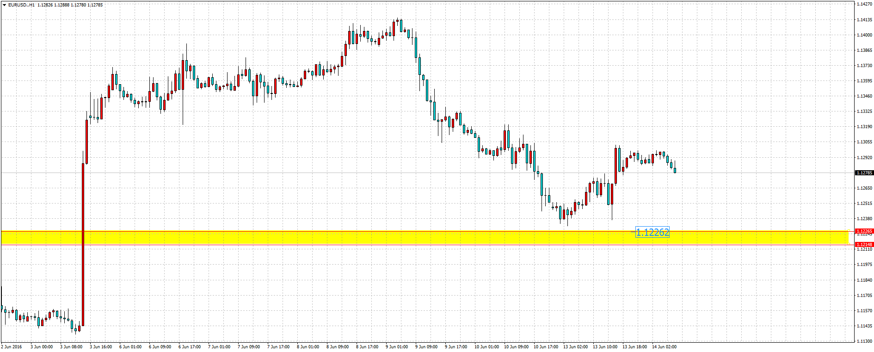Click the black 1.12785 current price tag

tap(864, 173)
